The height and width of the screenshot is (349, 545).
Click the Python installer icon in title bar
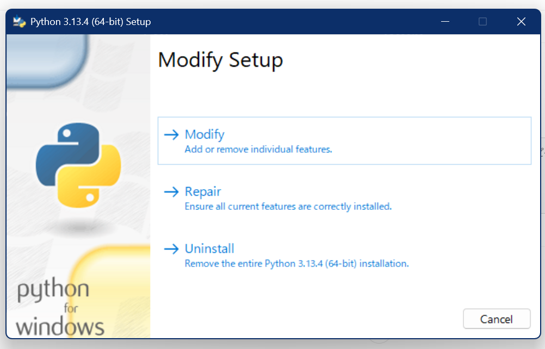click(x=19, y=22)
